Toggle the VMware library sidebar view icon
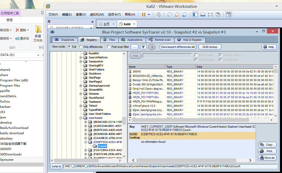This screenshot has width=282, height=173. click(195, 15)
